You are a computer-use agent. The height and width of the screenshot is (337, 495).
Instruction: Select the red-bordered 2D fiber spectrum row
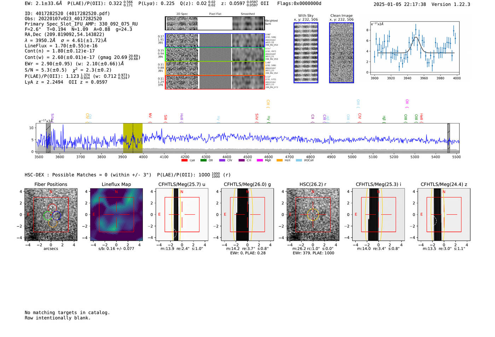215,82
